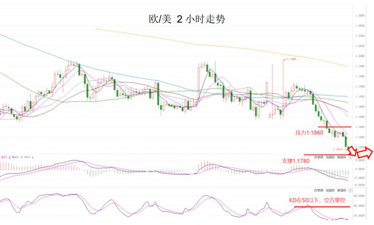The height and width of the screenshot is (225, 374).
Task: Click 换指标 in the MACD panel
Action: (x=341, y=157)
